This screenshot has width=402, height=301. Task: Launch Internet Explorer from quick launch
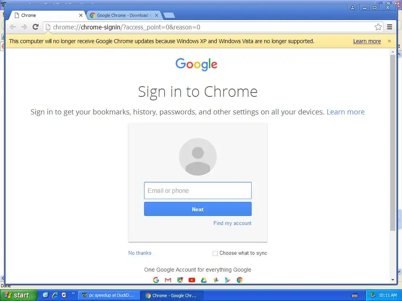click(x=55, y=295)
